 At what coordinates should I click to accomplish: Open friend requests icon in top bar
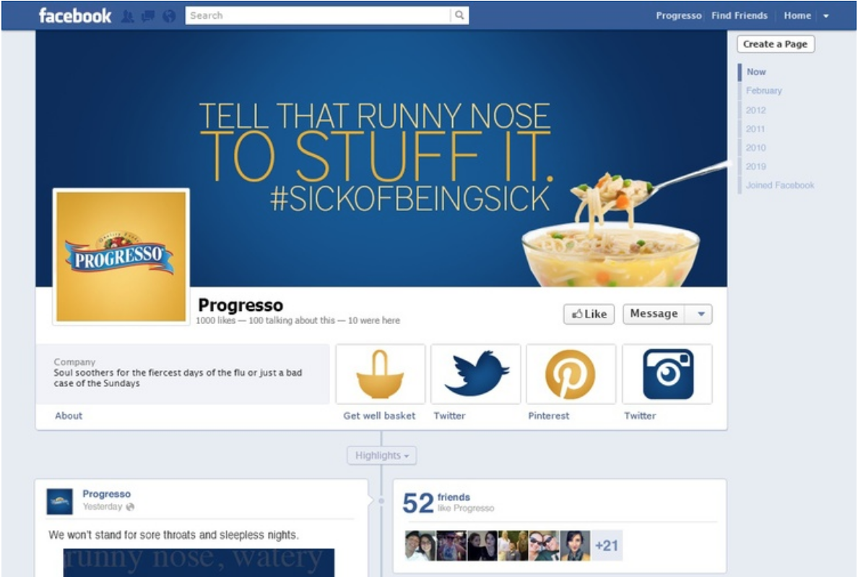[128, 17]
